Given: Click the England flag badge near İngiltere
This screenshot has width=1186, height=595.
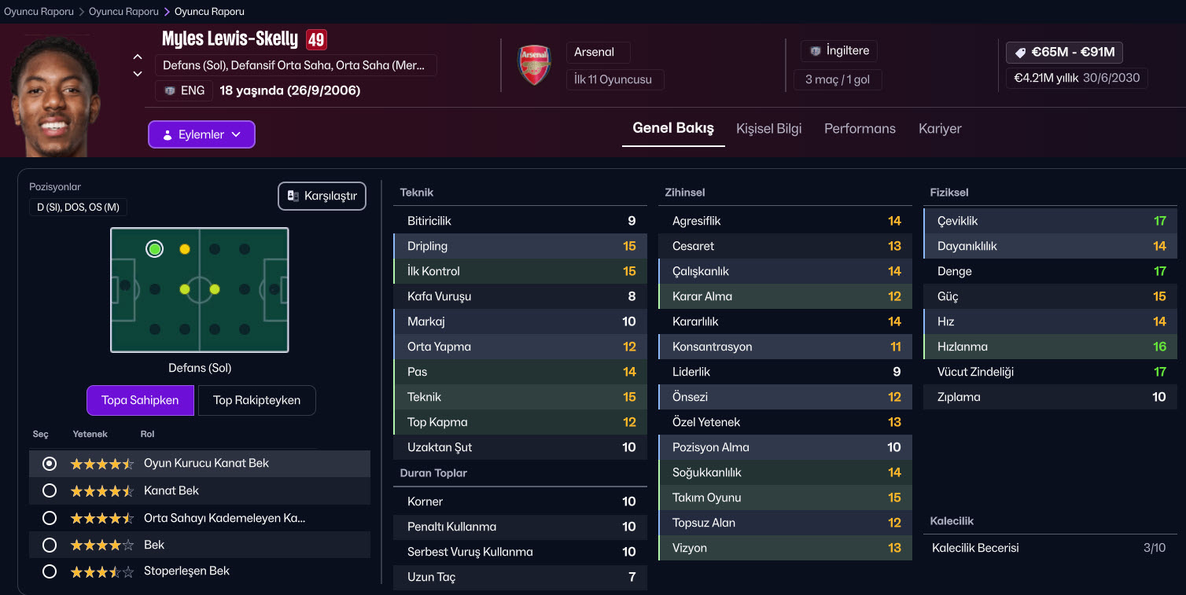Looking at the screenshot, I should click(816, 51).
